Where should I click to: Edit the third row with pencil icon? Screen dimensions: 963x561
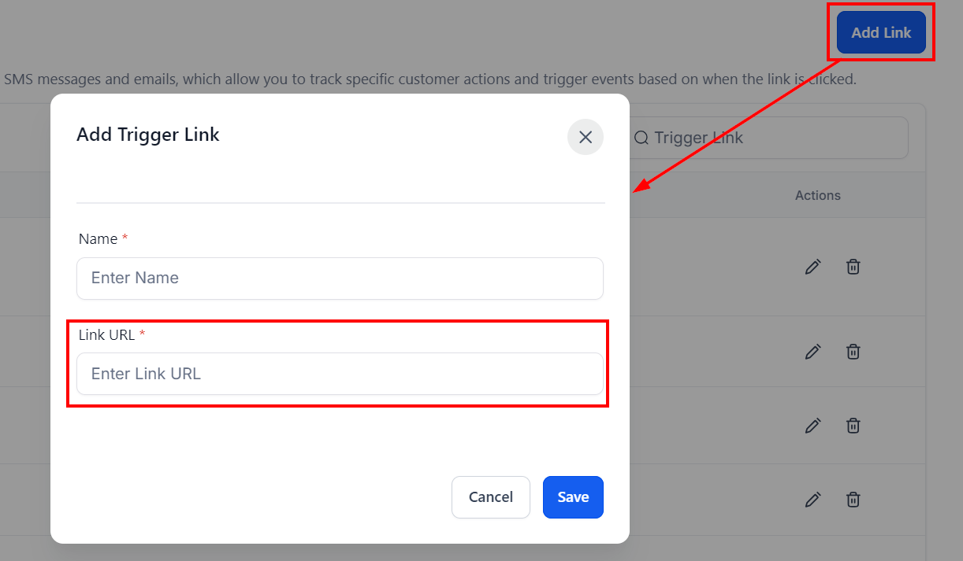tap(812, 425)
